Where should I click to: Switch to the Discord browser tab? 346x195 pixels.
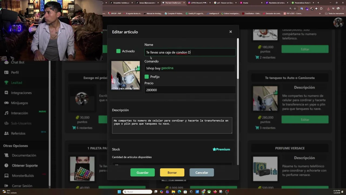[199, 3]
